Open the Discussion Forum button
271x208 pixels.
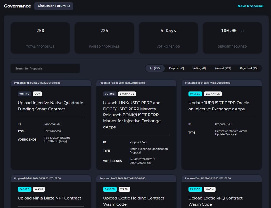point(52,6)
